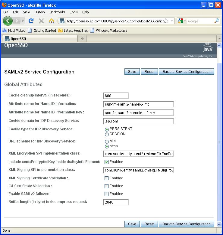Select the PERSISTENT cookie type radio

point(107,129)
